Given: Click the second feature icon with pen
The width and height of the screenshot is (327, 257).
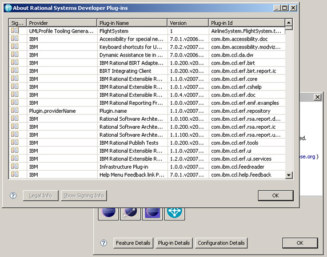Looking at the screenshot, I should click(130, 213).
